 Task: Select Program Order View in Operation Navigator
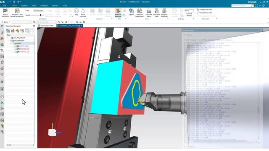pos(8,31)
